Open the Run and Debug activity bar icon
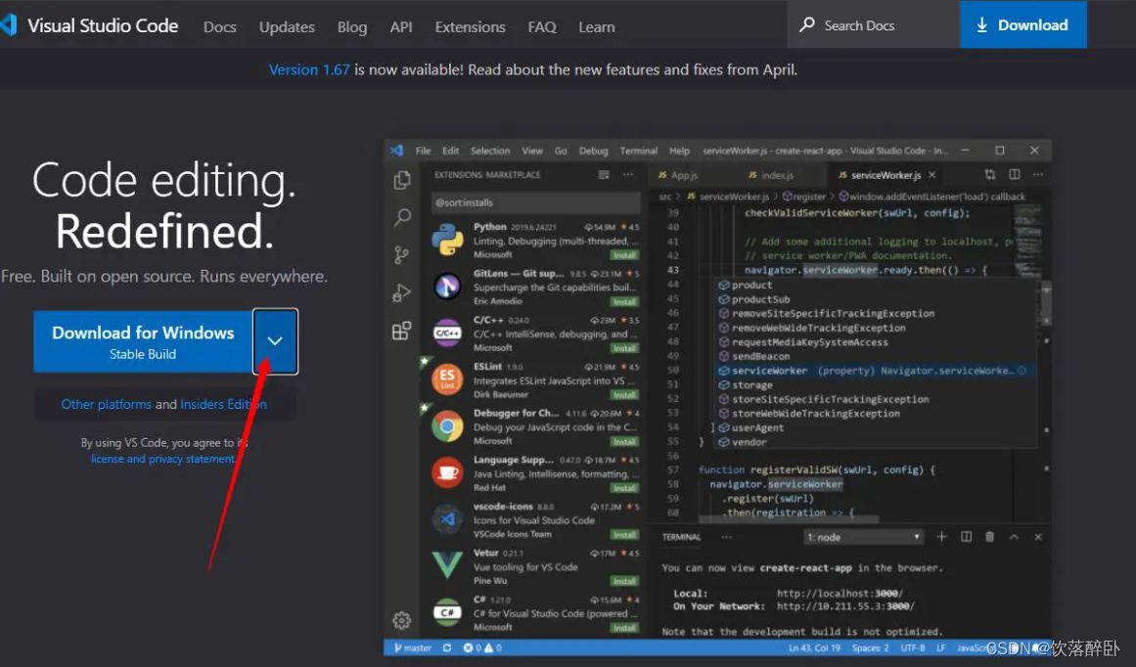Image resolution: width=1136 pixels, height=667 pixels. 401,292
